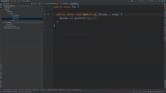Viewport: 166px width, 93px height.
Task: Open Profiler tool window tab
Action: point(43,90)
